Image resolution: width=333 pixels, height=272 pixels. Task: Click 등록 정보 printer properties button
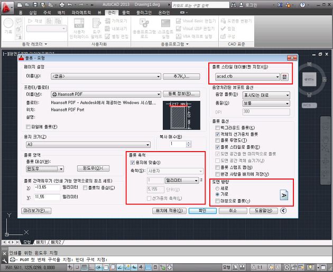[181, 94]
